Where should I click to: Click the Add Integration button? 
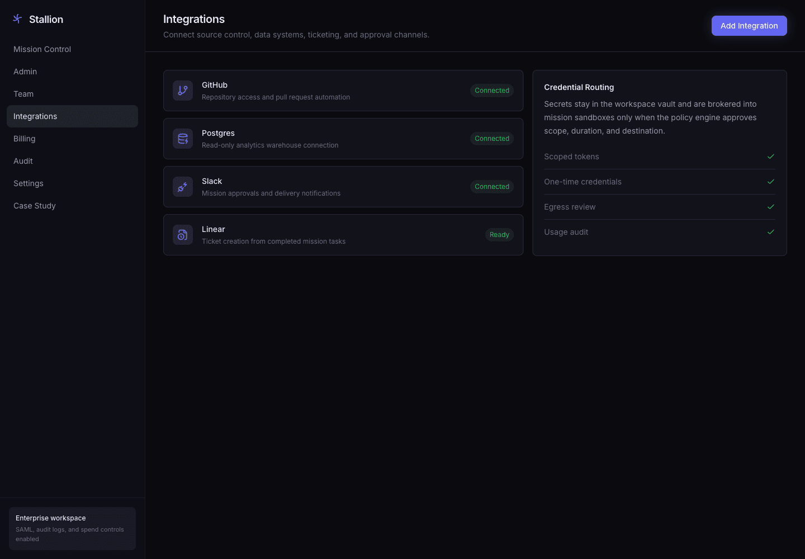point(749,26)
